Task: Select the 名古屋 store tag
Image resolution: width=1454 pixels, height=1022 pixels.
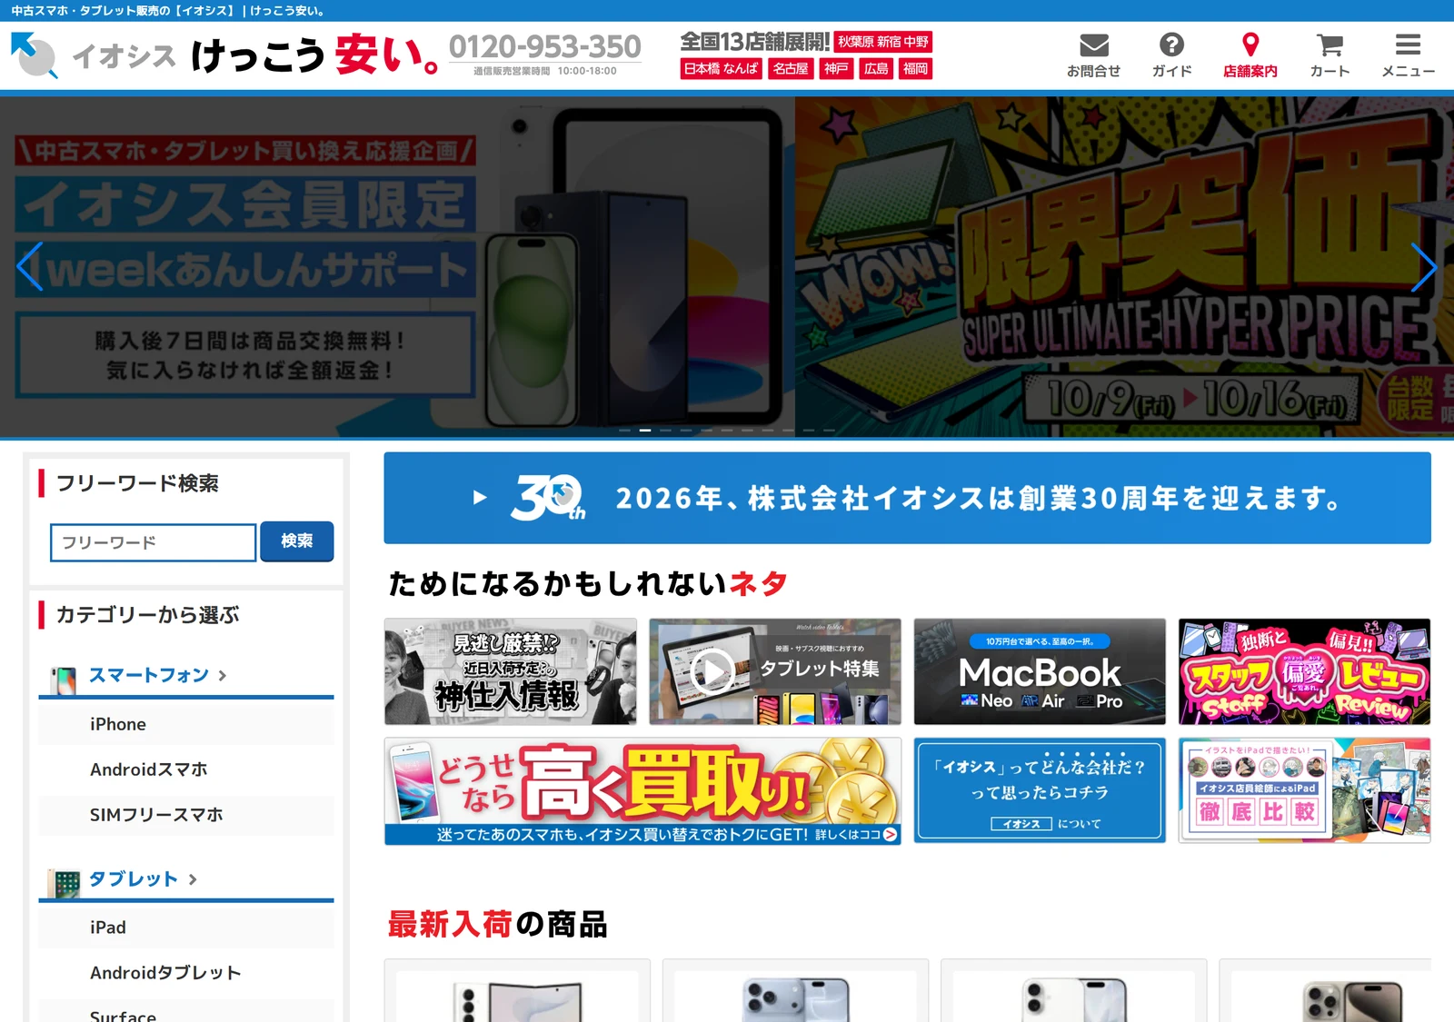Action: point(791,68)
